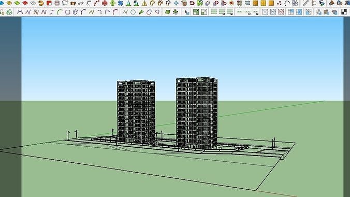Click the yellow four-panel square icon
The width and height of the screenshot is (350, 197).
point(264,3)
